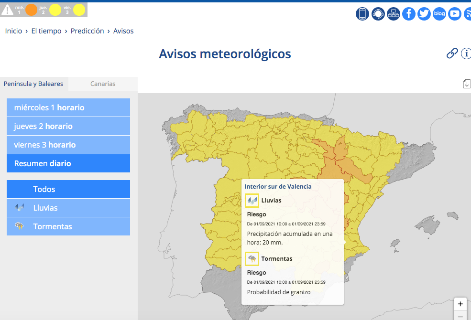Show jueves 2 horario warnings

click(68, 126)
